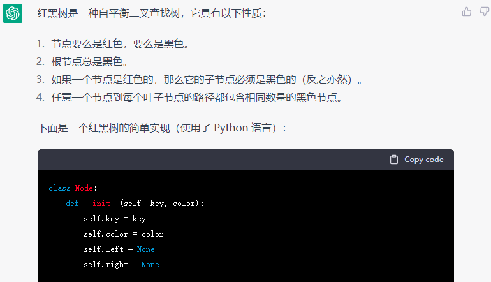Click the dark code block header bar
This screenshot has width=491, height=282.
246,160
